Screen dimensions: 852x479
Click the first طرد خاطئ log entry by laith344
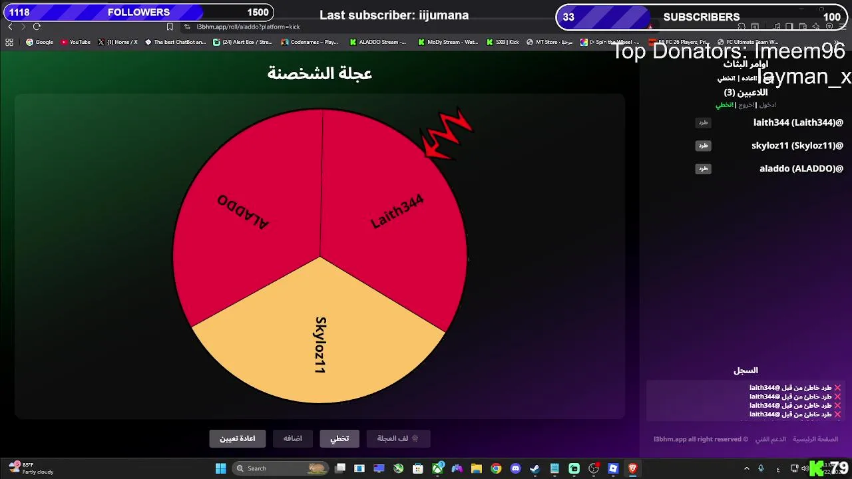point(791,388)
